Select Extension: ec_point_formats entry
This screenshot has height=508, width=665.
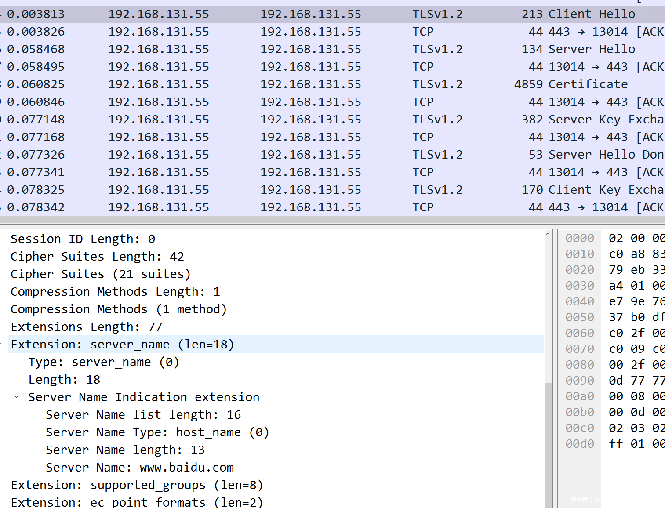tap(137, 502)
